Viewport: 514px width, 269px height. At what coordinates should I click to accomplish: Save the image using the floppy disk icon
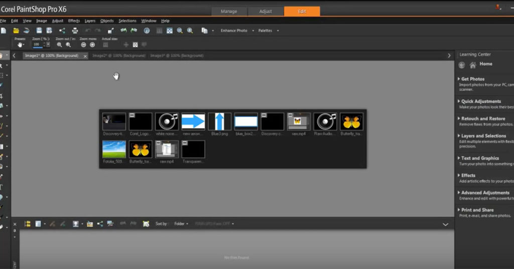39,31
